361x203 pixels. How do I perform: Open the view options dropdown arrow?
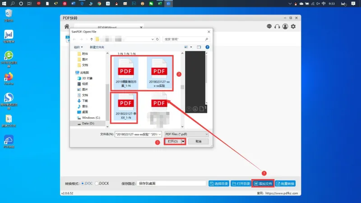click(x=191, y=47)
